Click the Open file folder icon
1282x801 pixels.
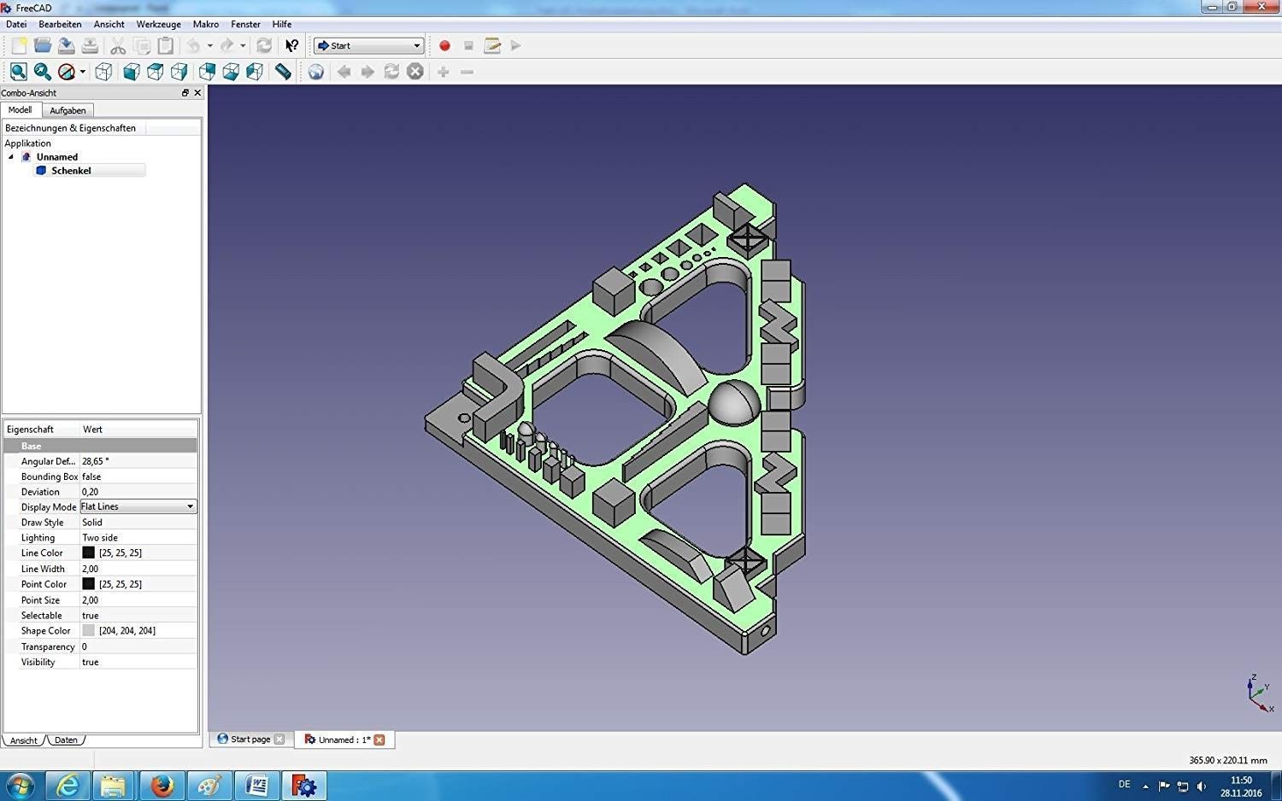pos(43,46)
